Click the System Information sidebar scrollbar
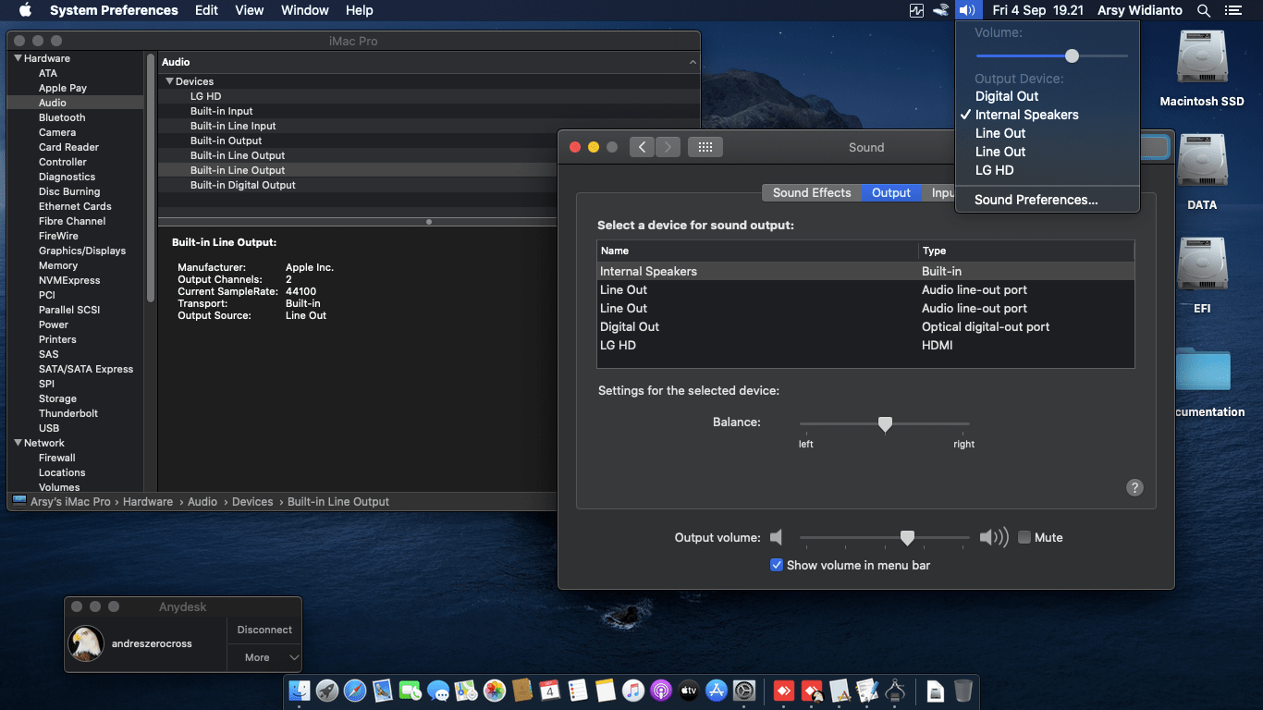This screenshot has width=1263, height=710. point(151,177)
